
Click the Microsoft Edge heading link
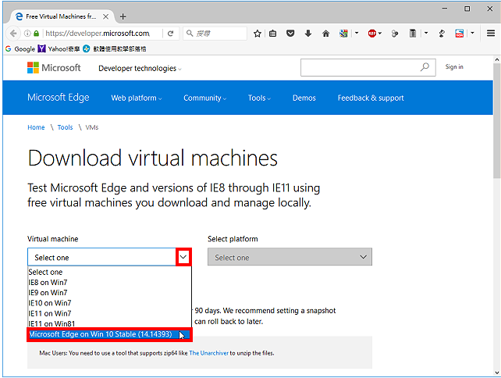59,98
